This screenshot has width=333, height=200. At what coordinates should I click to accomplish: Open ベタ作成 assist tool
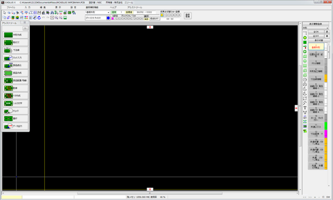(16, 96)
